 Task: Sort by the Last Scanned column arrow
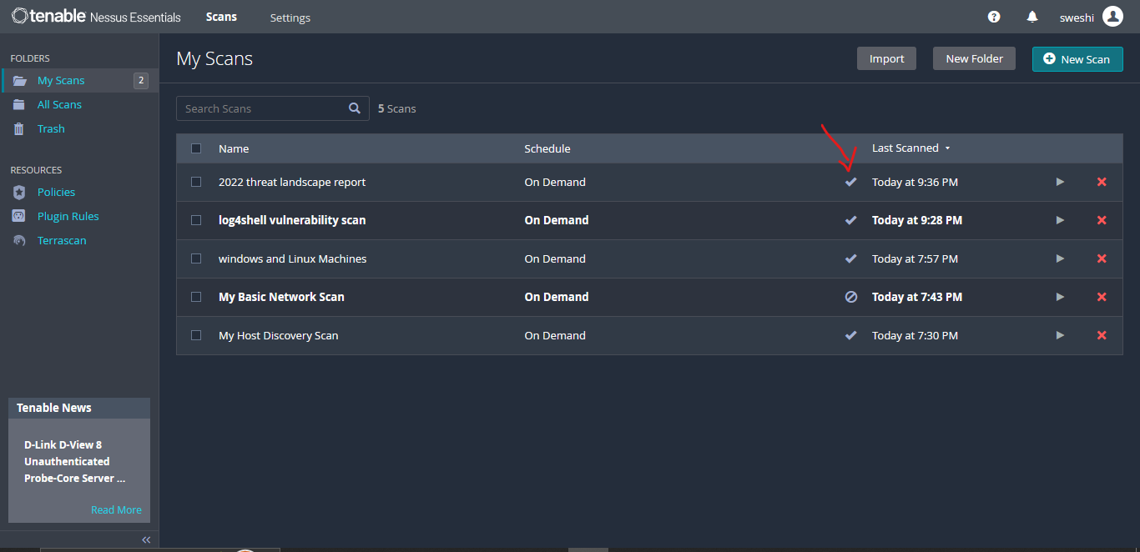[x=947, y=148]
